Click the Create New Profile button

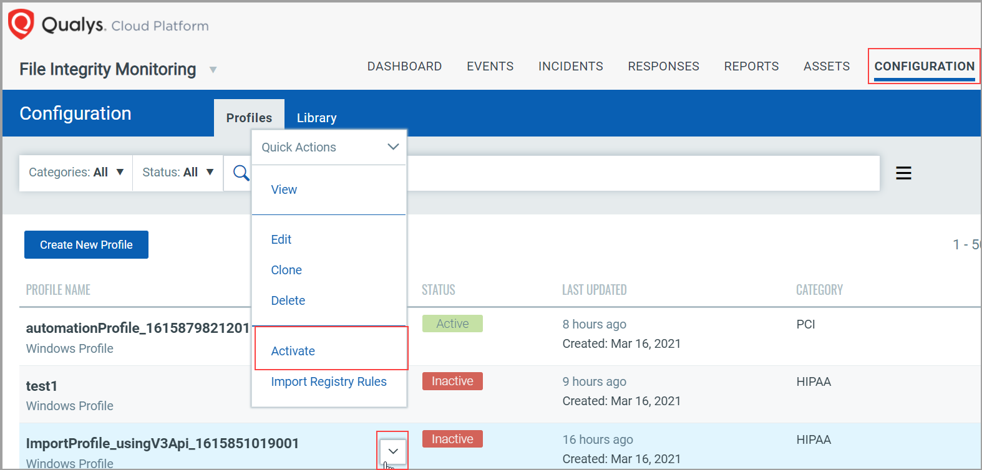tap(86, 244)
